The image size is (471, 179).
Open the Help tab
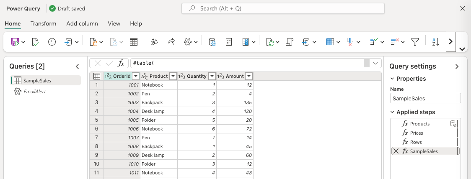[x=136, y=23]
